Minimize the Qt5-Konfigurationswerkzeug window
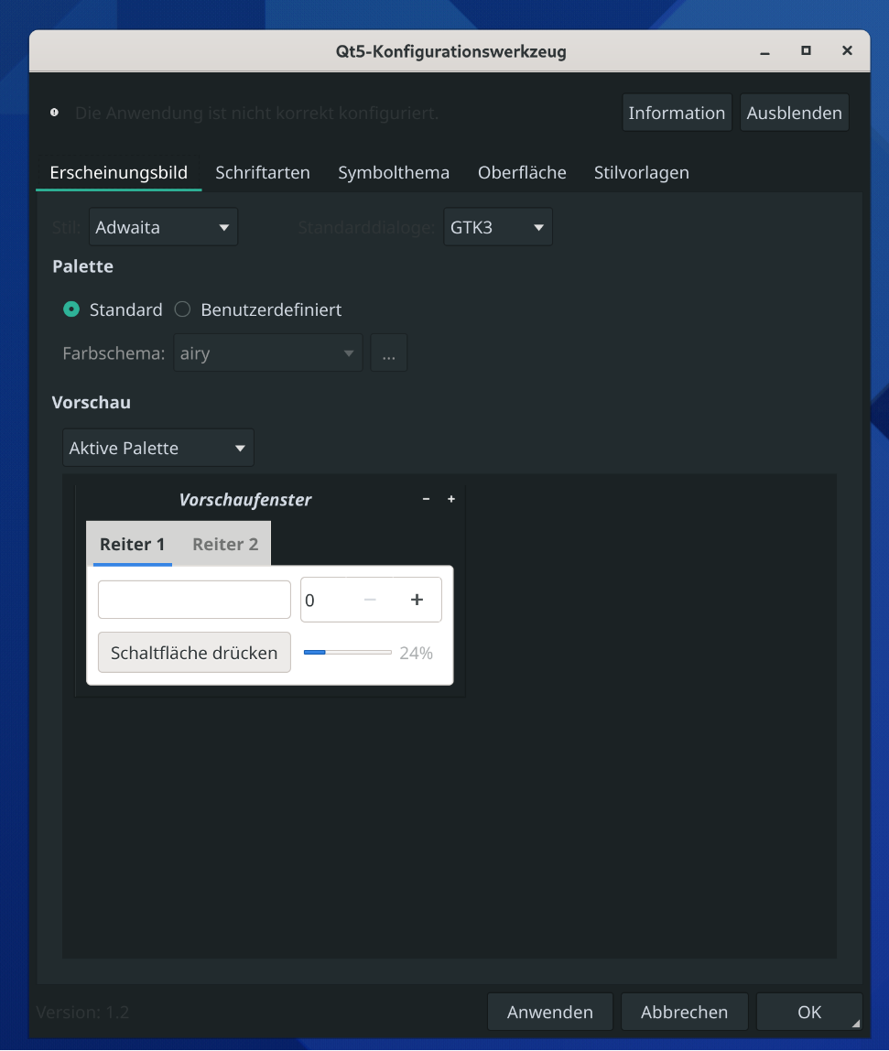The height and width of the screenshot is (1051, 889). pyautogui.click(x=765, y=51)
